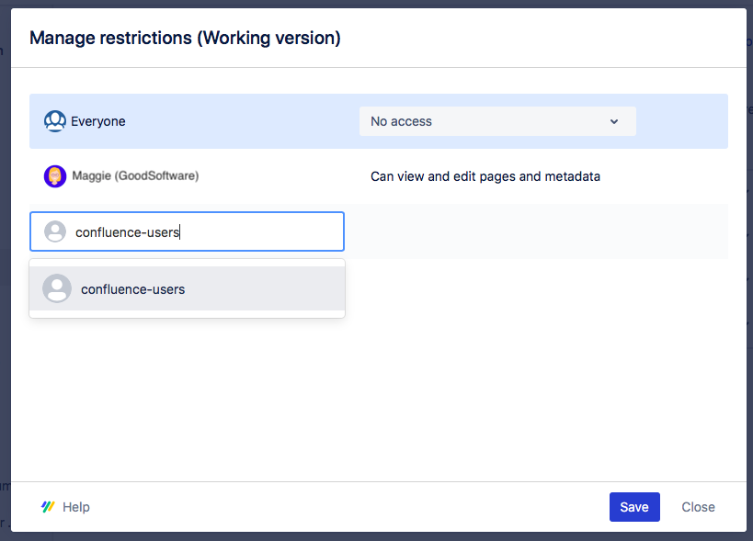Click the person icon inside the search field
Image resolution: width=753 pixels, height=541 pixels.
coord(54,231)
